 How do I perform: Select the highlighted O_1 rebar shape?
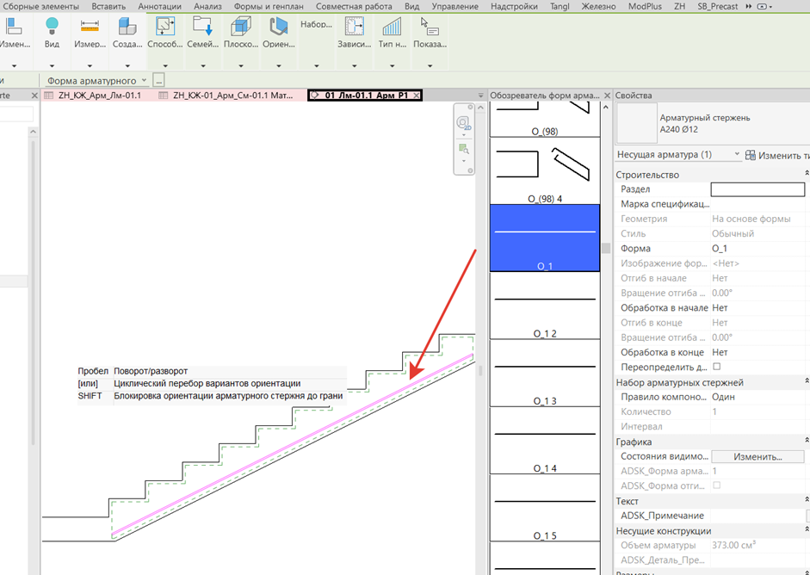click(545, 238)
